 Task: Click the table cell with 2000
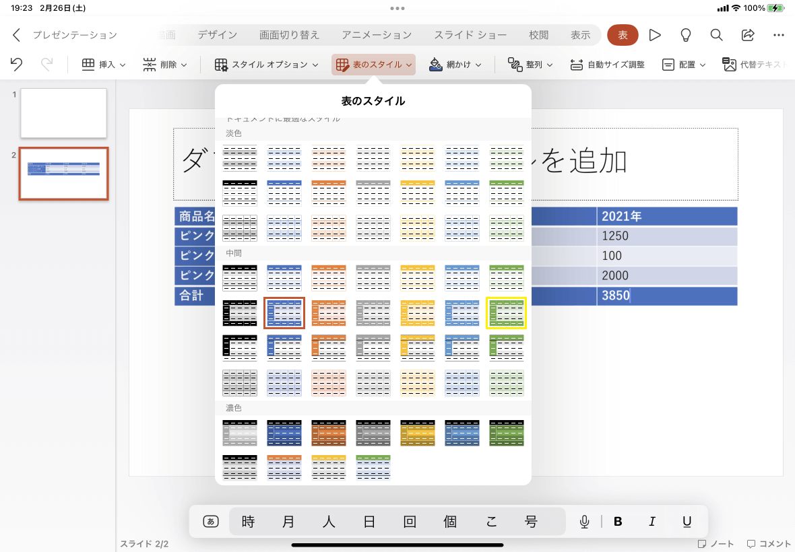(x=667, y=275)
